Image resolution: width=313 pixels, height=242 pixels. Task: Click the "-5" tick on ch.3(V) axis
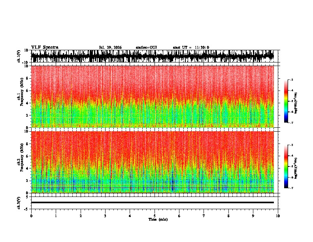[26, 209]
